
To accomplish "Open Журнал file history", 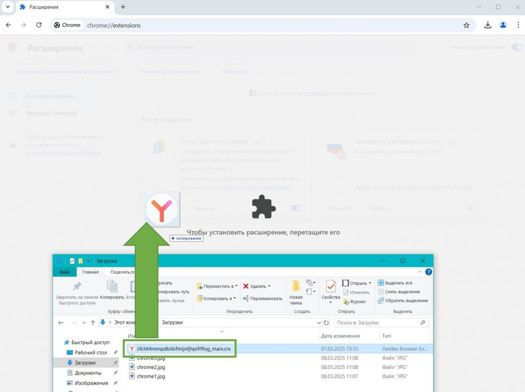I will pos(354,301).
